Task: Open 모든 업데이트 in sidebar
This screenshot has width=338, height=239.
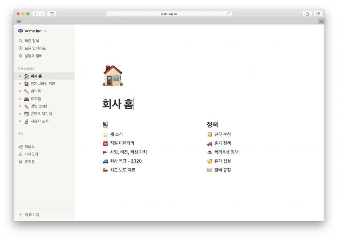Action: (x=35, y=48)
